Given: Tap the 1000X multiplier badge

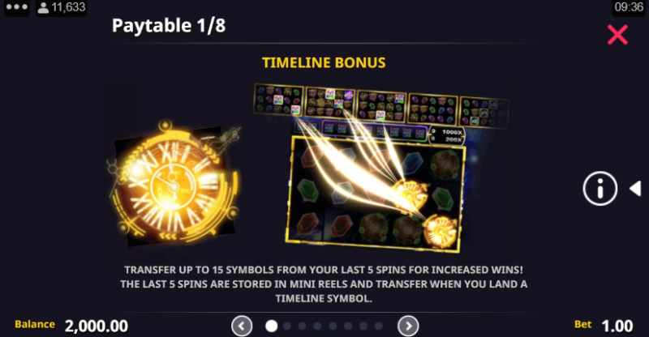Looking at the screenshot, I should (x=452, y=132).
